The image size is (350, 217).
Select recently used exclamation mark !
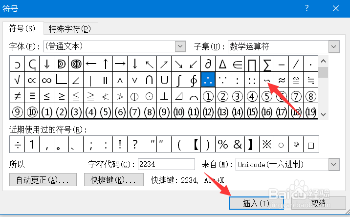[x=120, y=144]
